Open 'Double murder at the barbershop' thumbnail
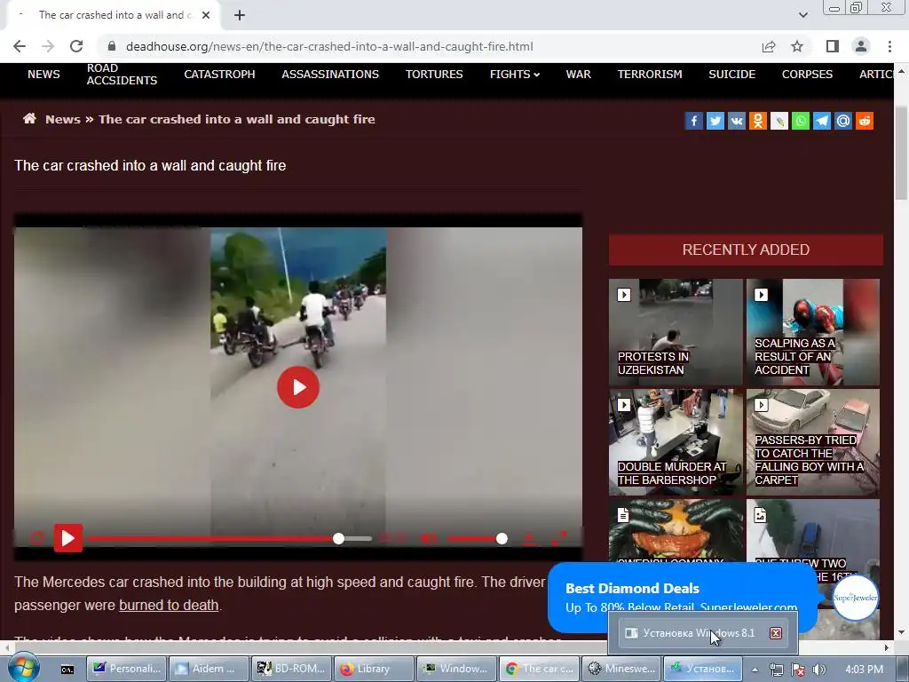This screenshot has height=682, width=909. [676, 442]
